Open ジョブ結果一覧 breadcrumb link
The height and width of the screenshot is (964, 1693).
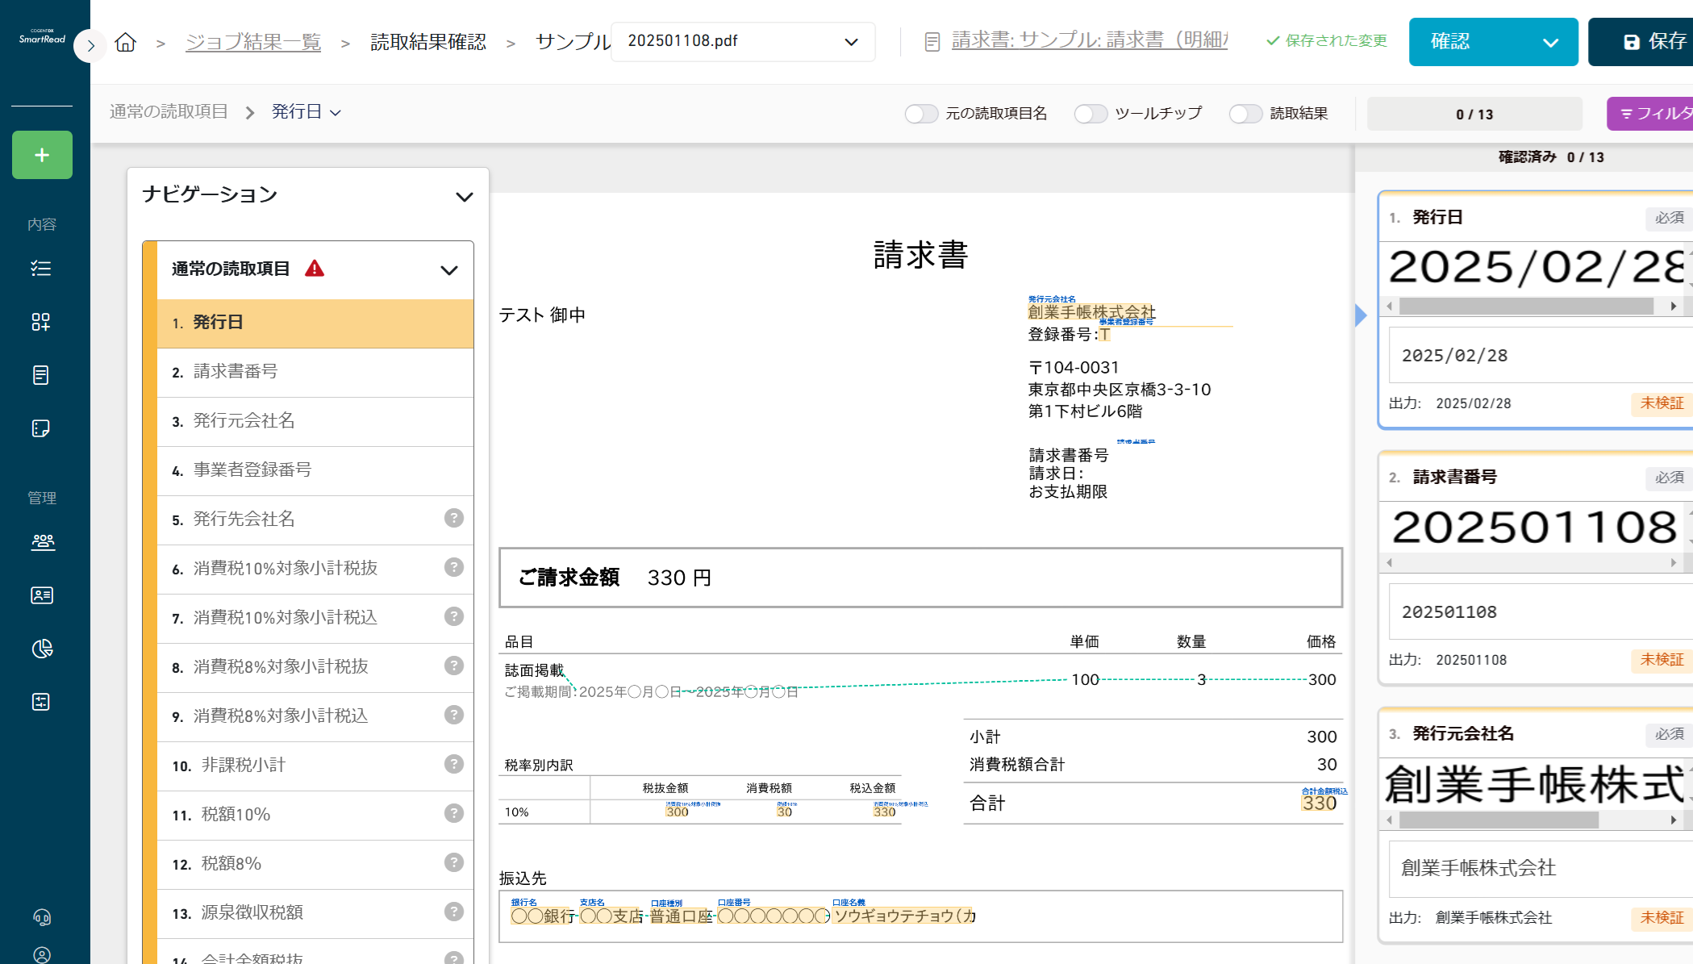pyautogui.click(x=253, y=42)
